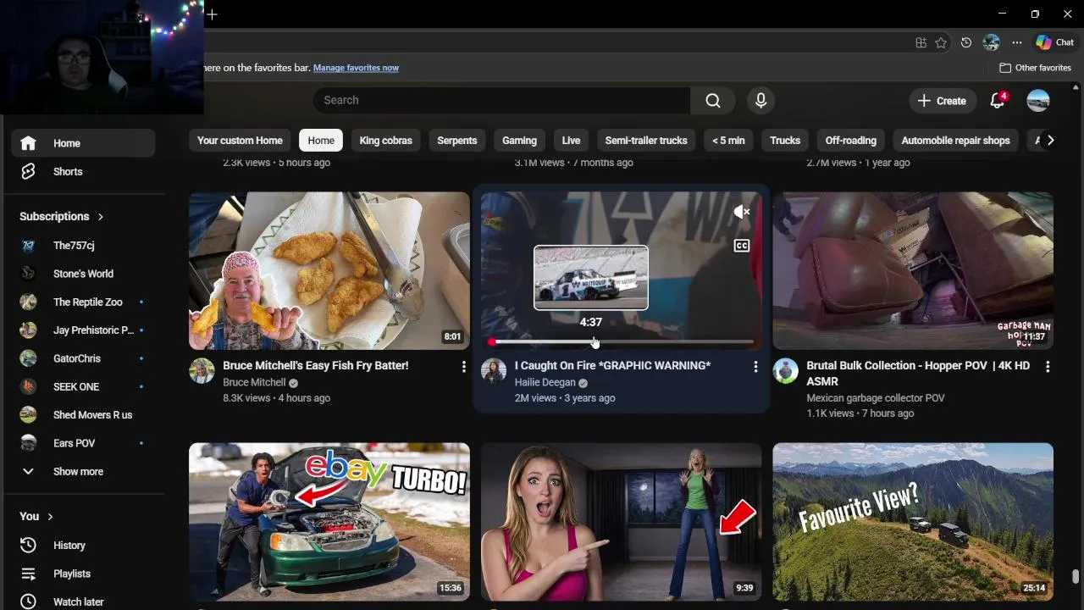
Task: Open Playlists in the sidebar
Action: click(x=83, y=574)
